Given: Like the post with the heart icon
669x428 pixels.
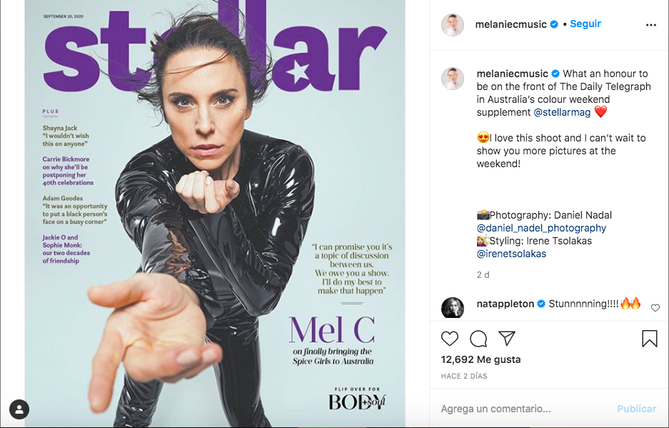Looking at the screenshot, I should point(449,339).
